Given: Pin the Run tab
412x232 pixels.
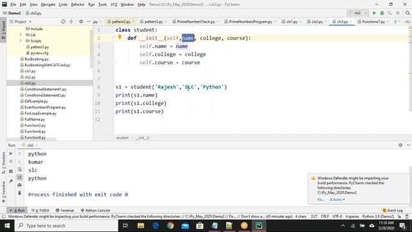Looking at the screenshot, I should [11, 181].
